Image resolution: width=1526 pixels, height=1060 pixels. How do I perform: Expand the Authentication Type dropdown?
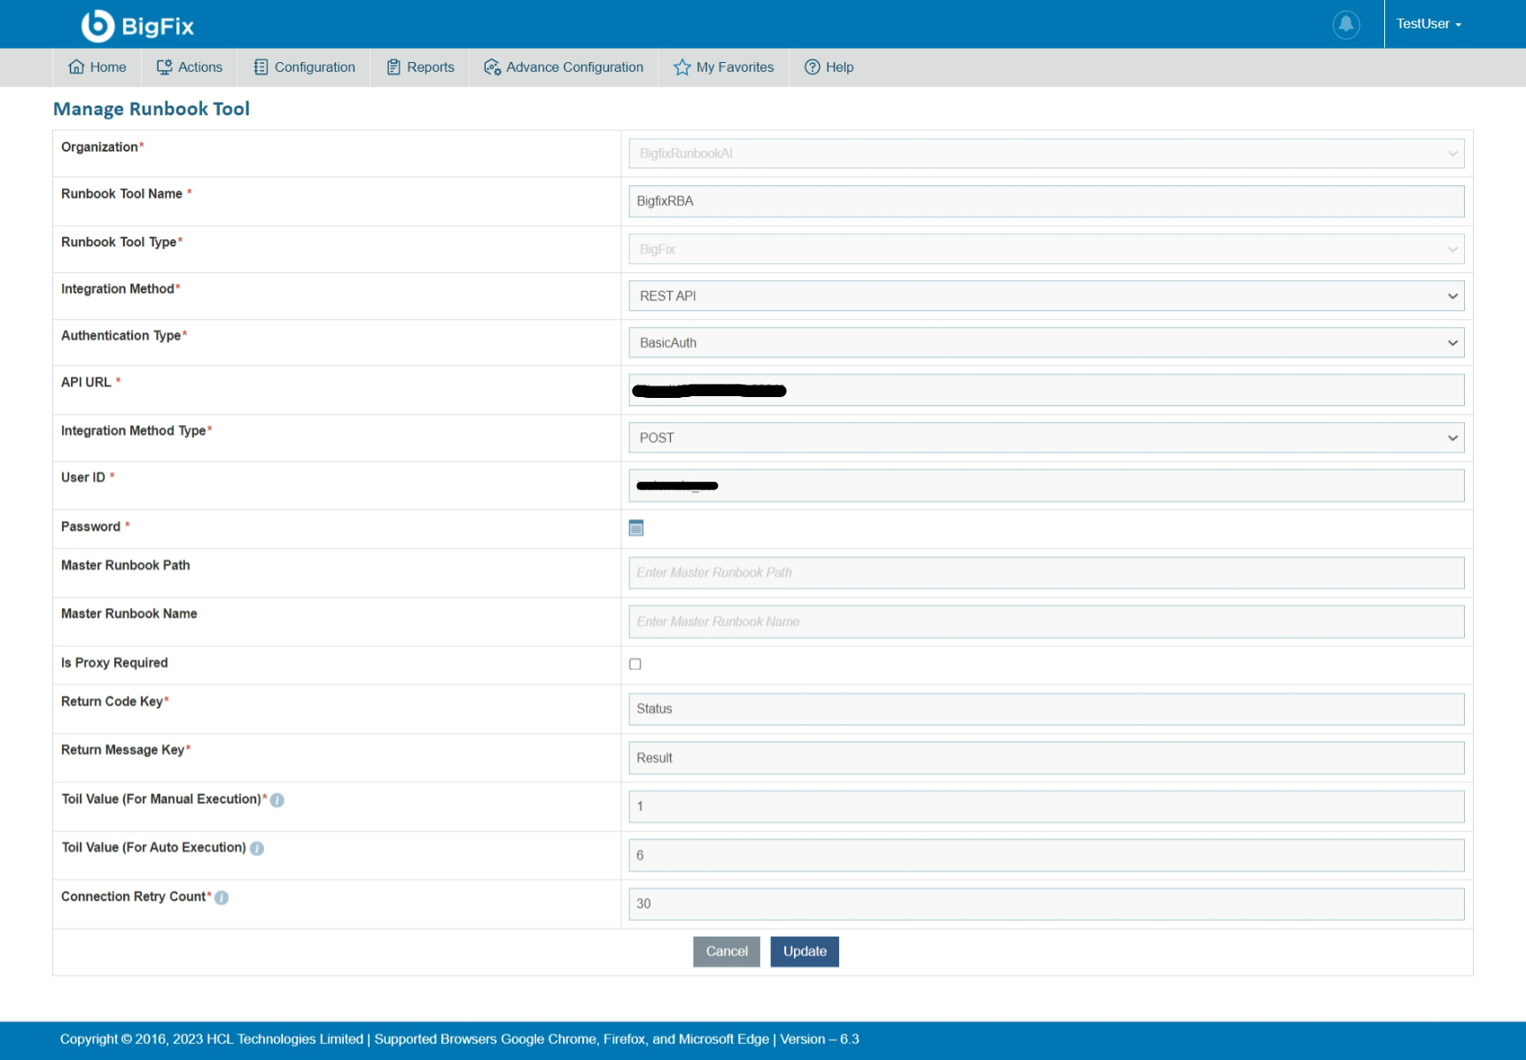tap(1046, 343)
